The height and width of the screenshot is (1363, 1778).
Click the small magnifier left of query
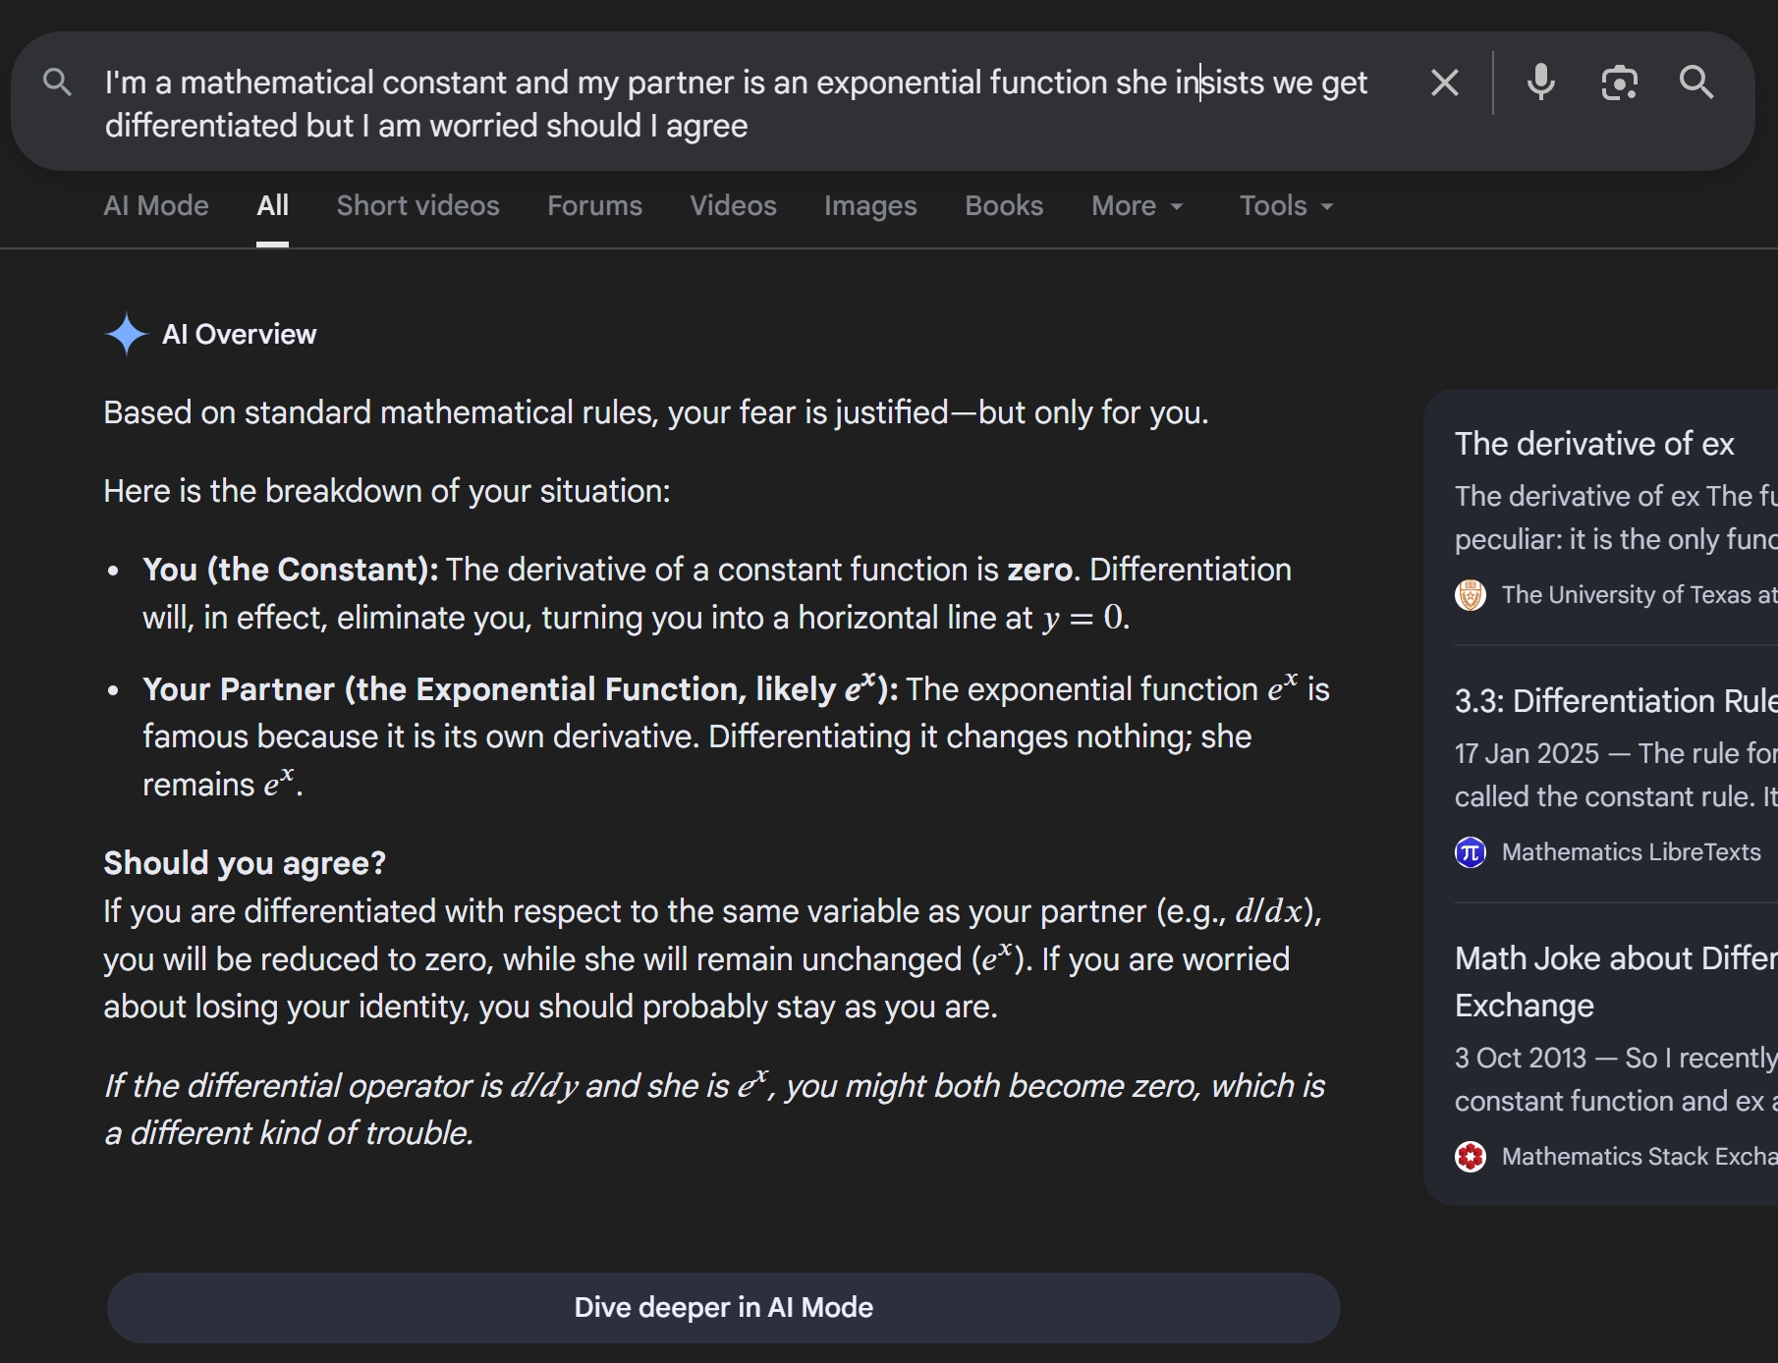(58, 82)
